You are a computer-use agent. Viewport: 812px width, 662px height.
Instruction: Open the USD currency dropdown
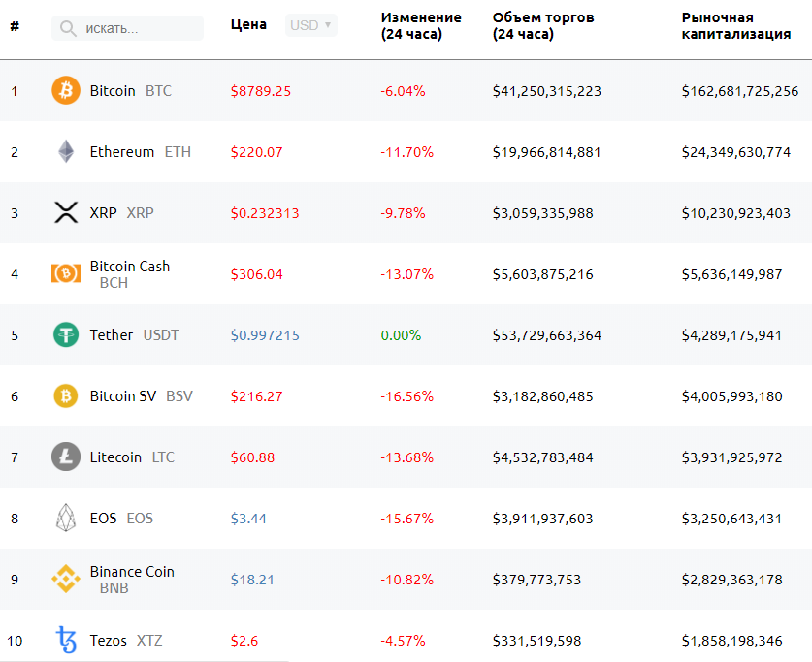coord(311,25)
